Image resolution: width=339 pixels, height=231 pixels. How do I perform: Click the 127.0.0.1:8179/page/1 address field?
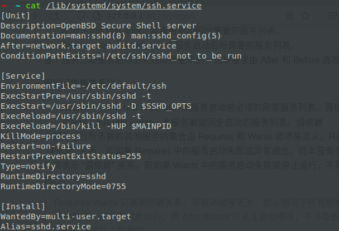click(151, 16)
